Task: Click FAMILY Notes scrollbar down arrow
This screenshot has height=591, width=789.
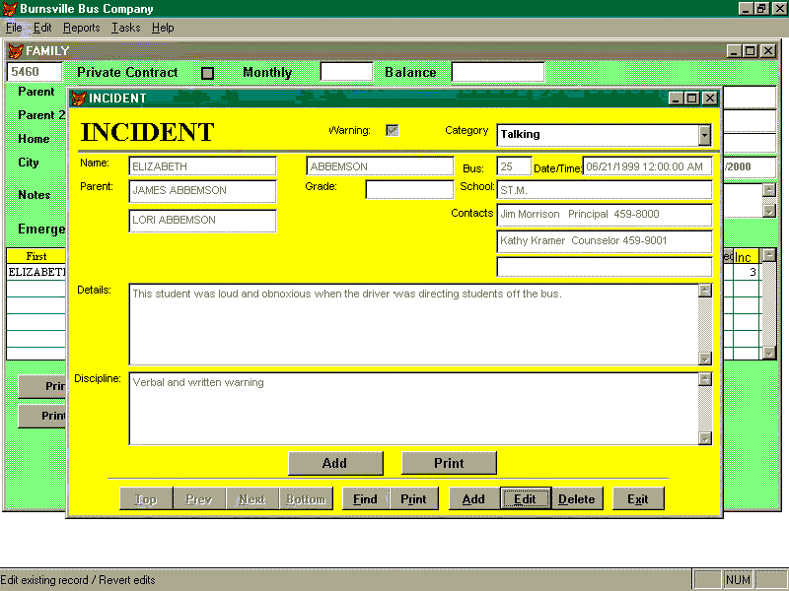Action: (769, 211)
